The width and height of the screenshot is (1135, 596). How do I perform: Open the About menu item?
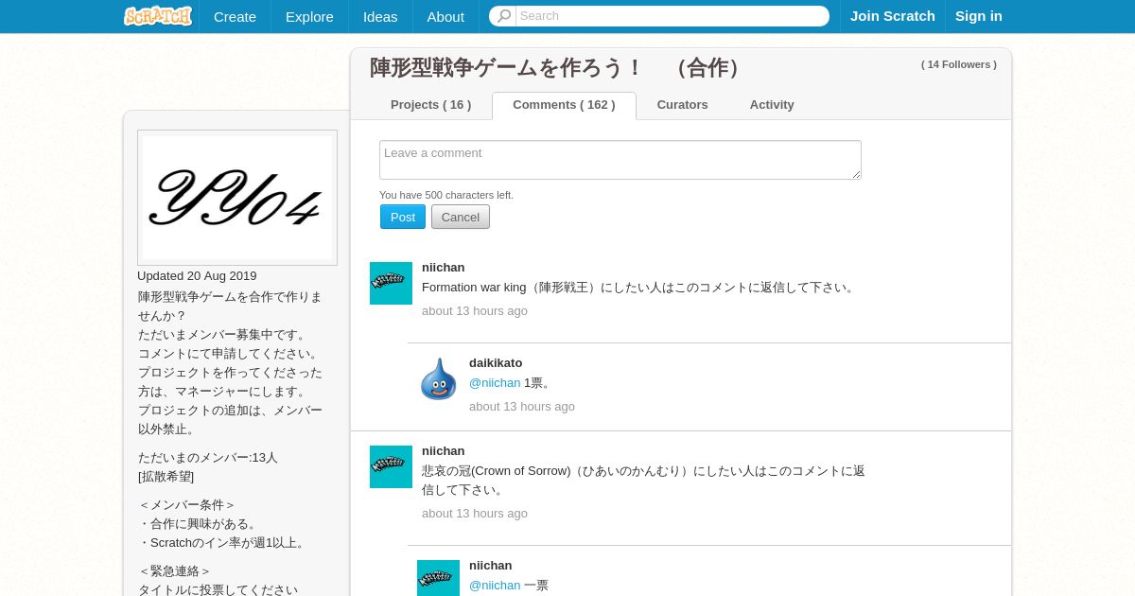445,16
